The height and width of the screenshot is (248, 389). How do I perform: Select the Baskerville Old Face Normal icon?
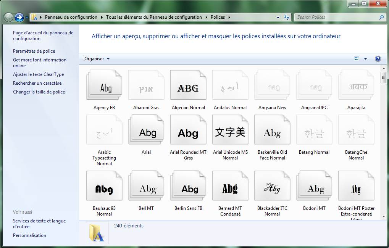(272, 129)
